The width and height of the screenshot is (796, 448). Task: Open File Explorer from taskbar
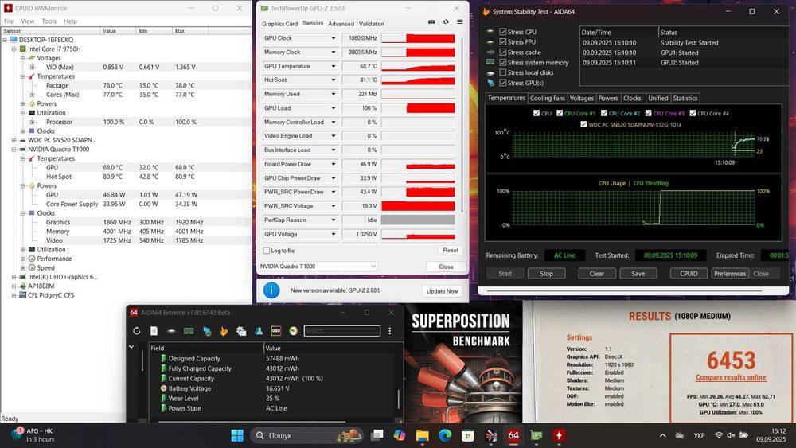tap(423, 435)
